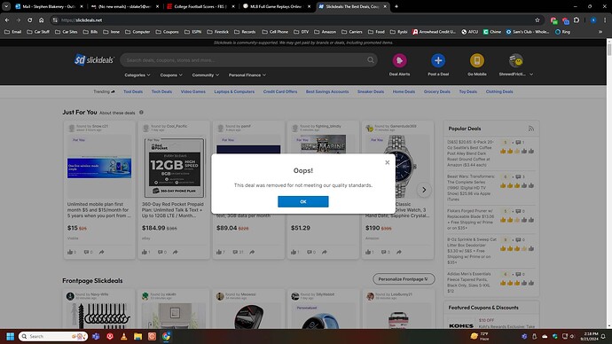612x344 pixels.
Task: Click the address bar URL
Action: 82,20
